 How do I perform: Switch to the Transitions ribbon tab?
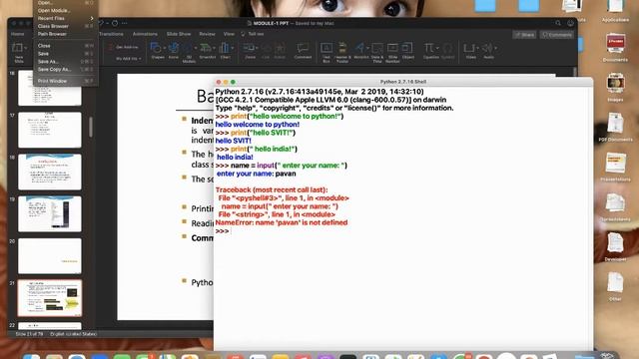tap(111, 34)
